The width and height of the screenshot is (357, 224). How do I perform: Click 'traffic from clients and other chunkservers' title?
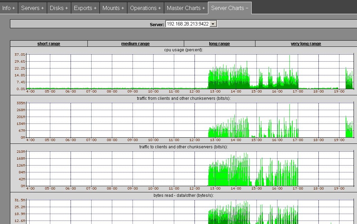(x=183, y=98)
